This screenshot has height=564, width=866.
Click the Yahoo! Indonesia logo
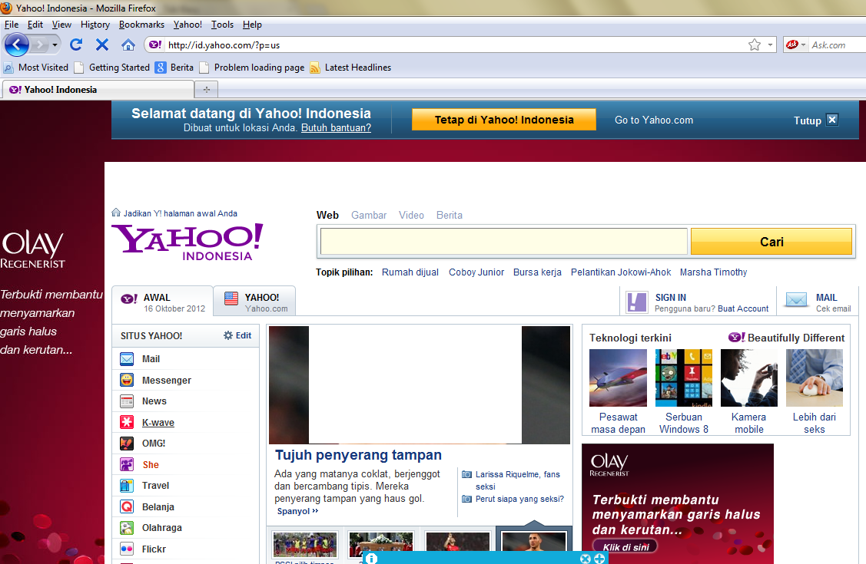[187, 242]
